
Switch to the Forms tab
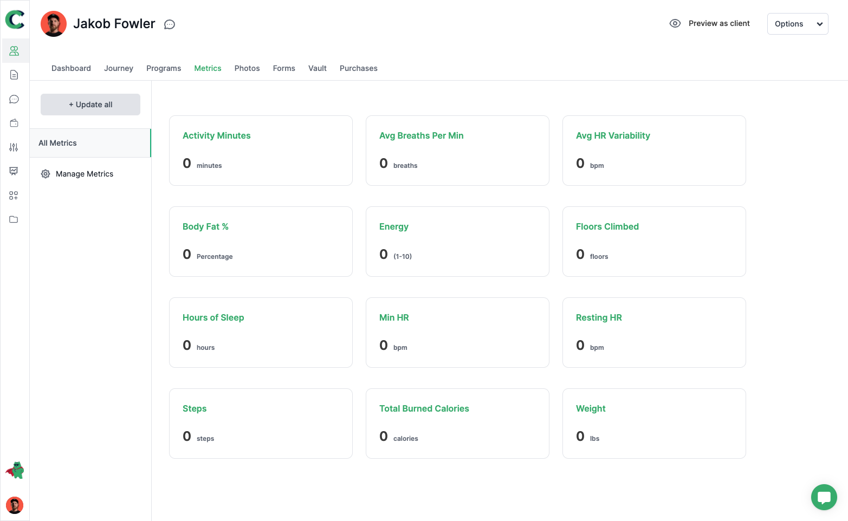(x=284, y=68)
